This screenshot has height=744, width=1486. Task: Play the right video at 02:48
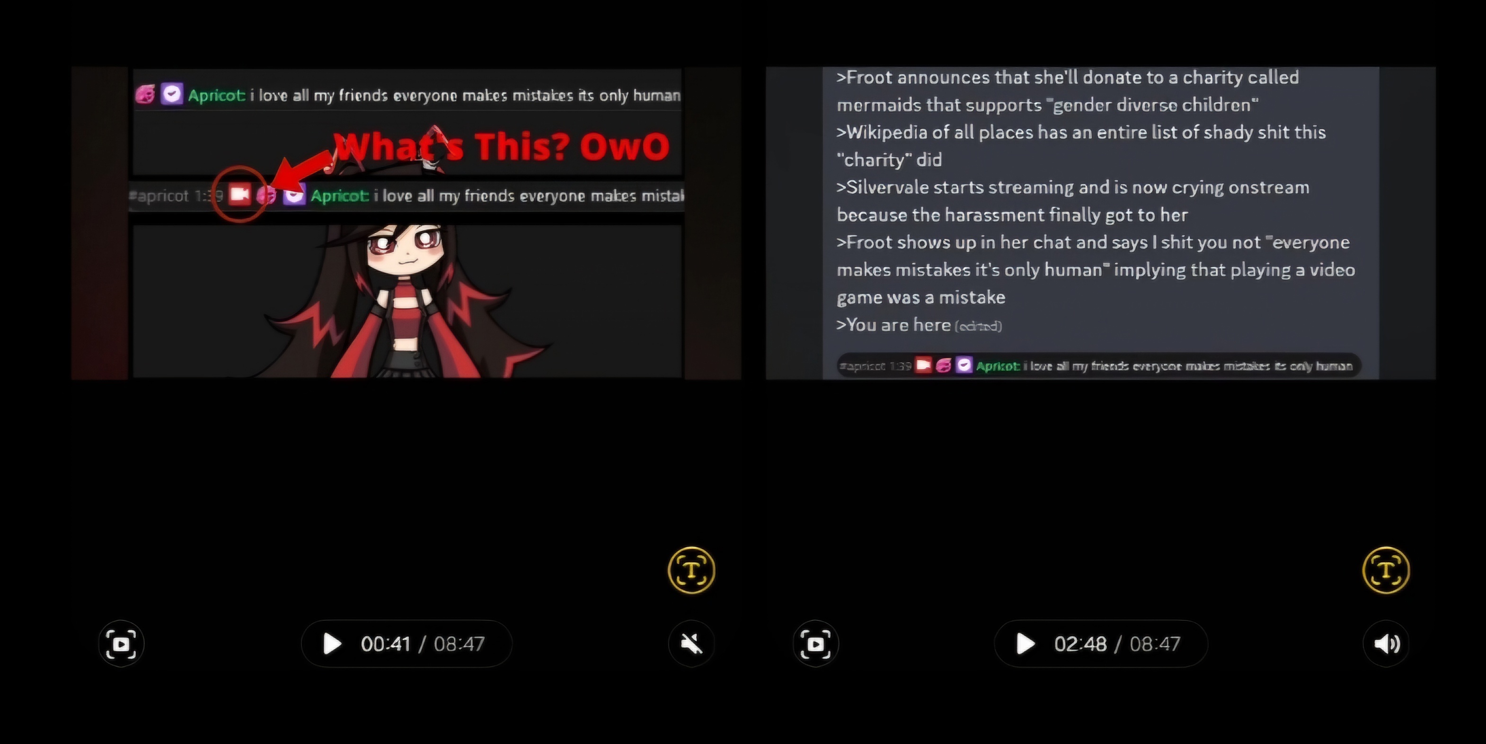click(x=1025, y=644)
